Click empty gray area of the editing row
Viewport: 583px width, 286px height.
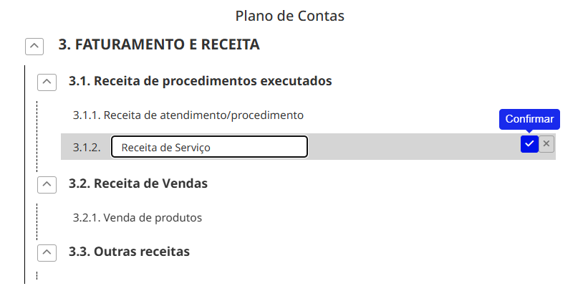[413, 147]
